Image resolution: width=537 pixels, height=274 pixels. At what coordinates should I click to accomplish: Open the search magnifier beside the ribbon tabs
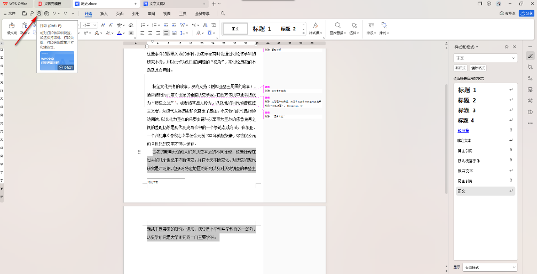(223, 13)
